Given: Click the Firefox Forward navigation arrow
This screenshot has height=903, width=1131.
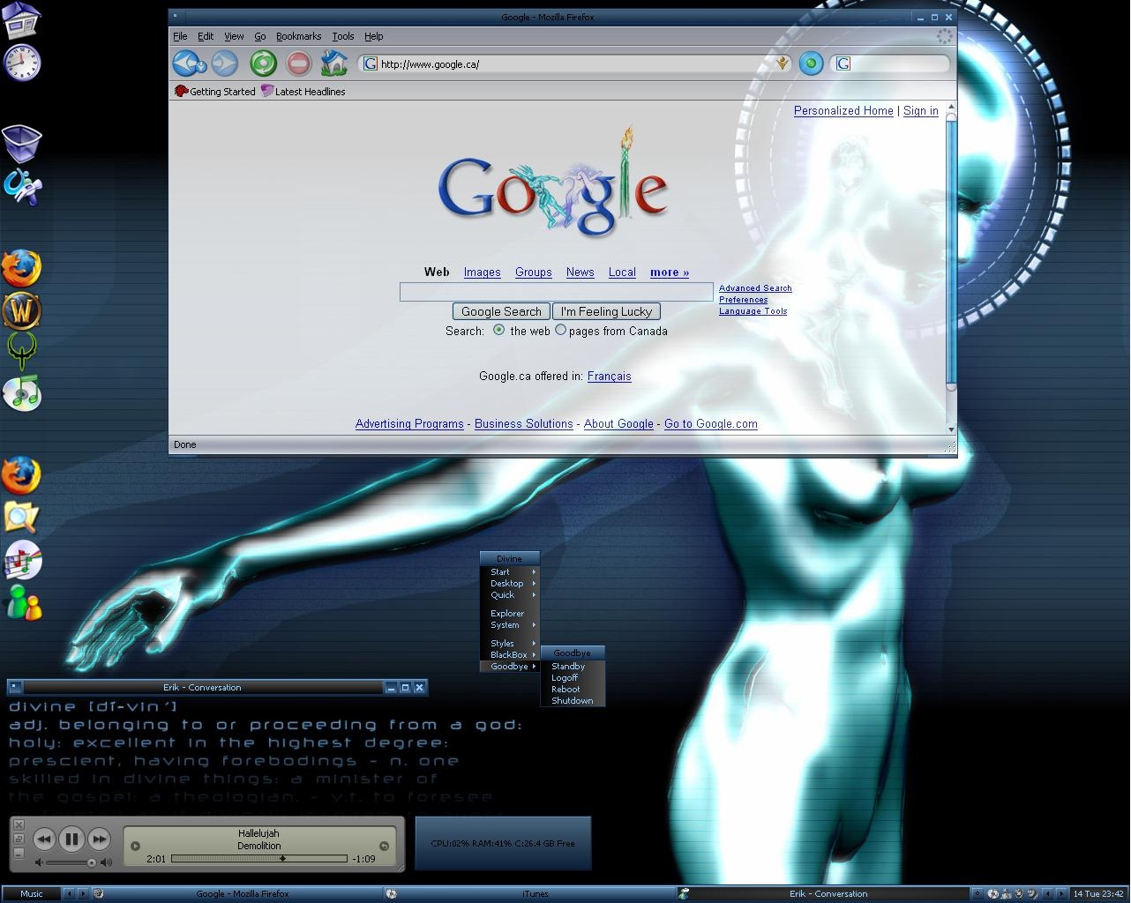Looking at the screenshot, I should (x=225, y=63).
